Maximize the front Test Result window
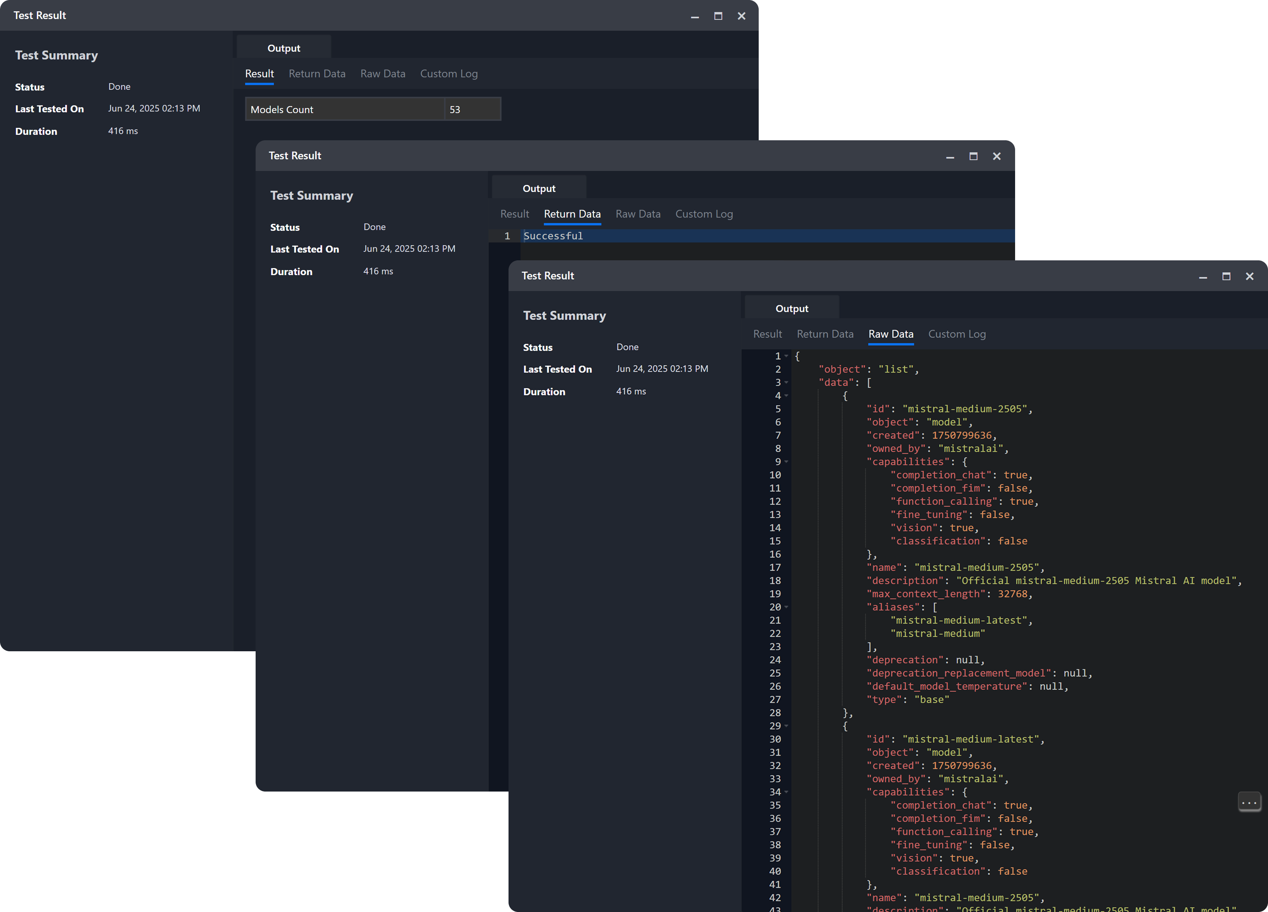Screen dimensions: 1268x912 click(1226, 276)
